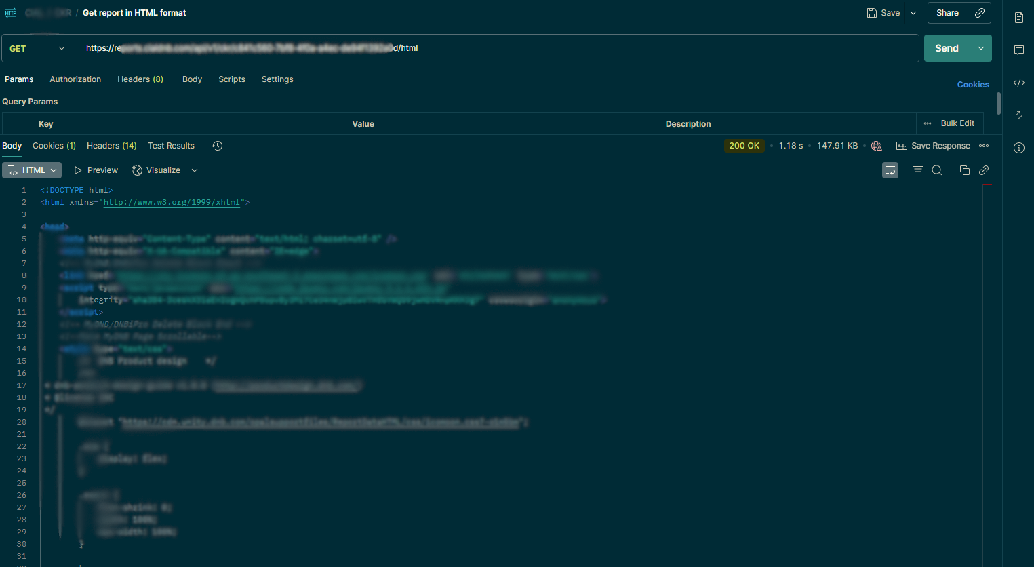
Task: Copy the request link icon beside Share
Action: tap(980, 13)
